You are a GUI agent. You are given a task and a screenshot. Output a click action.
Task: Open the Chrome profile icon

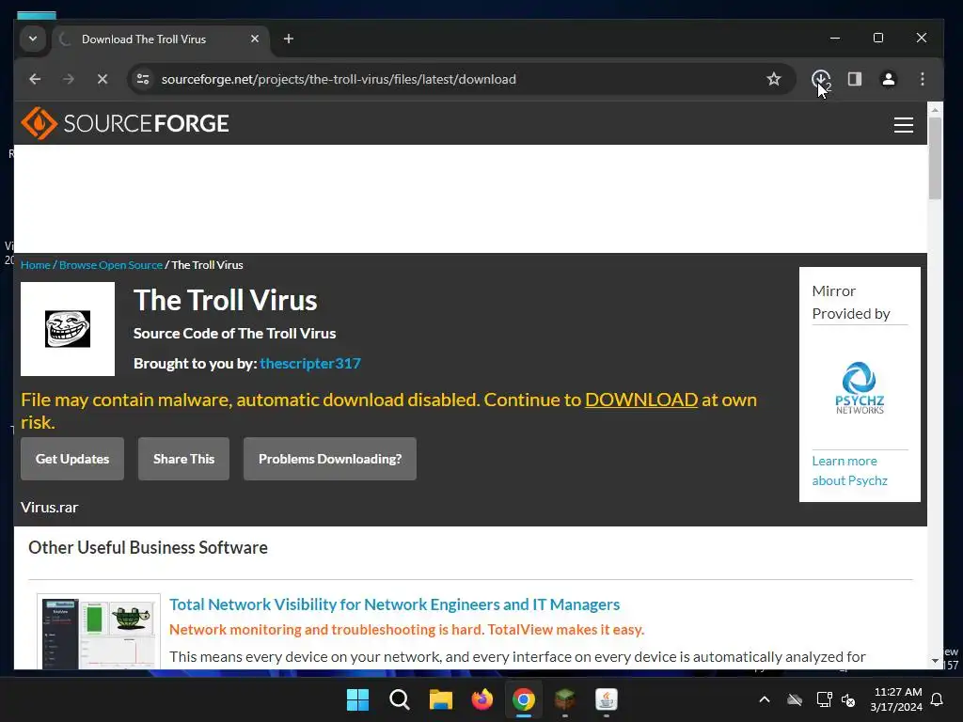pos(888,79)
